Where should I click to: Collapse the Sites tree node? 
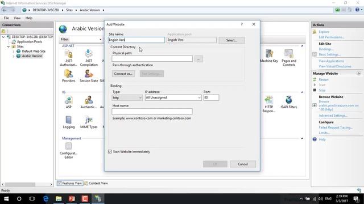9,46
